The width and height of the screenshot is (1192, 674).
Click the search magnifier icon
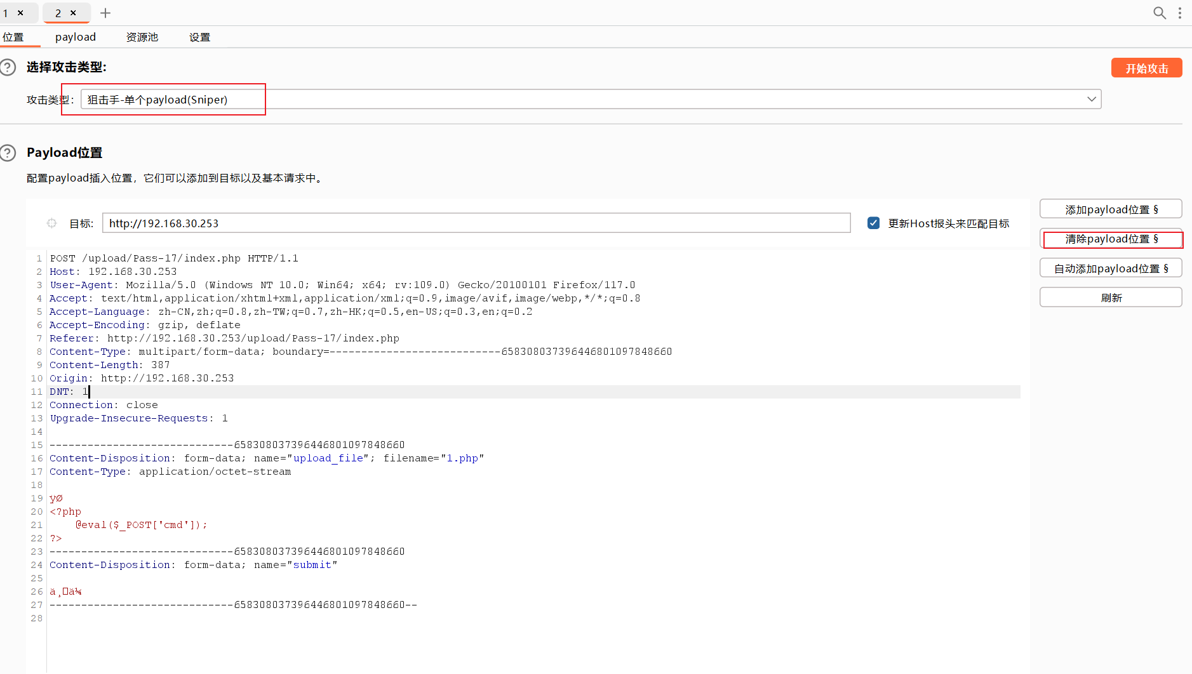point(1160,13)
